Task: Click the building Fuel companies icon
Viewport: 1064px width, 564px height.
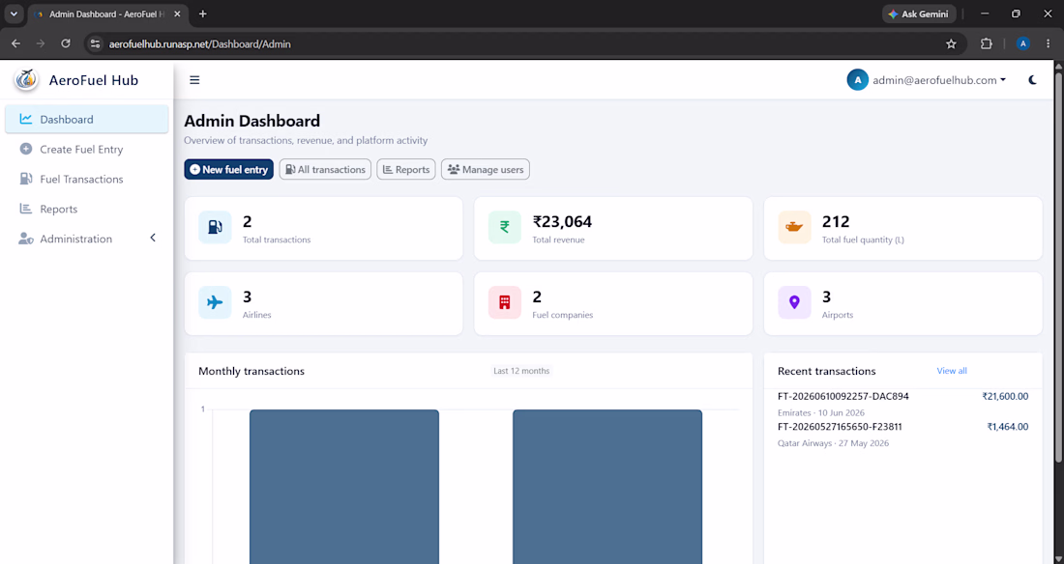Action: (505, 302)
